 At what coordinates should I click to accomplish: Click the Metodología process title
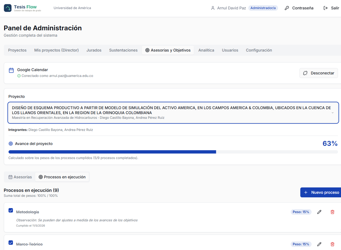pyautogui.click(x=28, y=212)
